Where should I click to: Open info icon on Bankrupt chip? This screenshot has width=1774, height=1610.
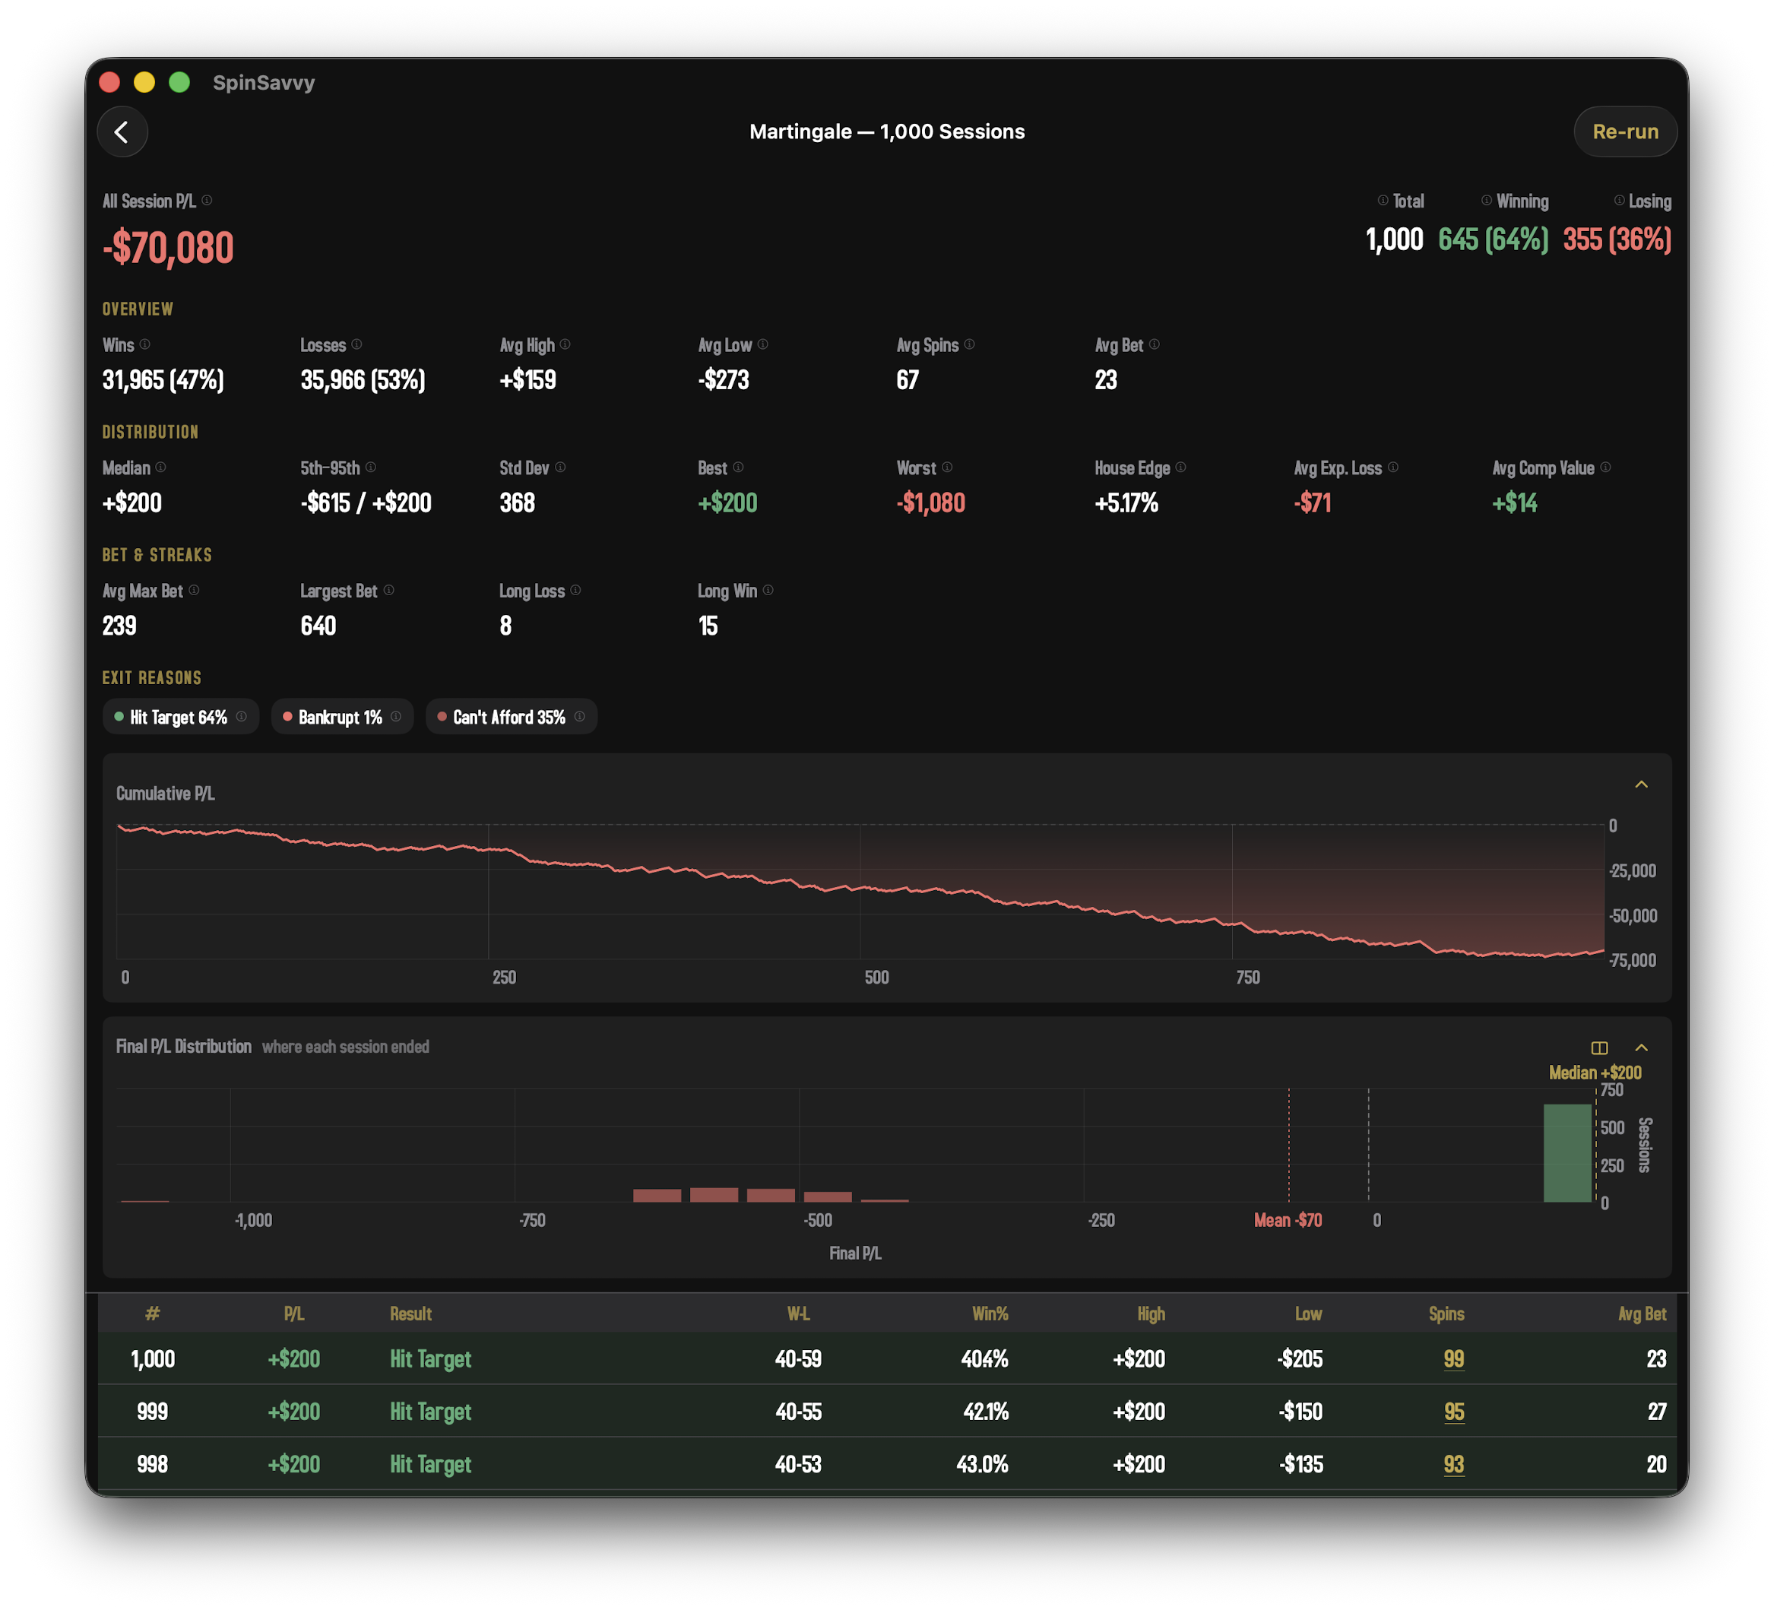pyautogui.click(x=396, y=717)
